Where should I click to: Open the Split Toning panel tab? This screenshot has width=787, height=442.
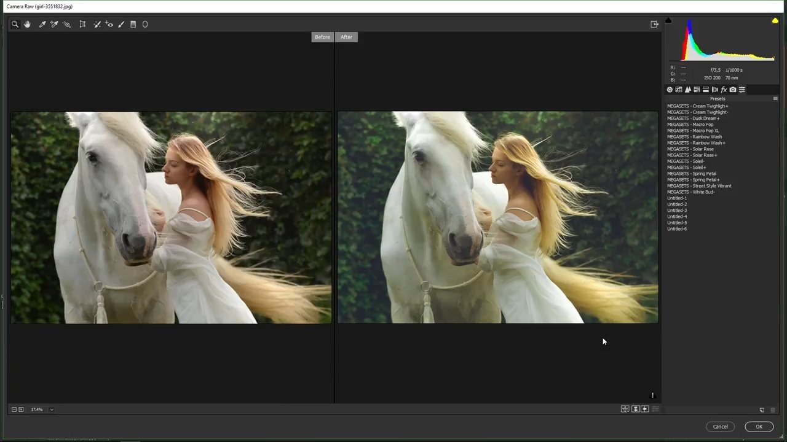706,90
